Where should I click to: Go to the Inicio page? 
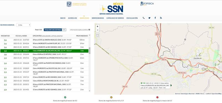(x=63, y=18)
